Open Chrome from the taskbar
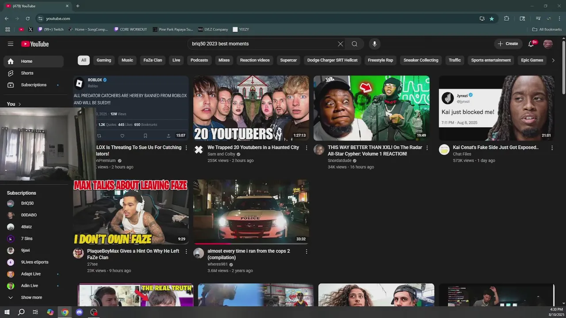Screen dimensions: 566x318 65,312
